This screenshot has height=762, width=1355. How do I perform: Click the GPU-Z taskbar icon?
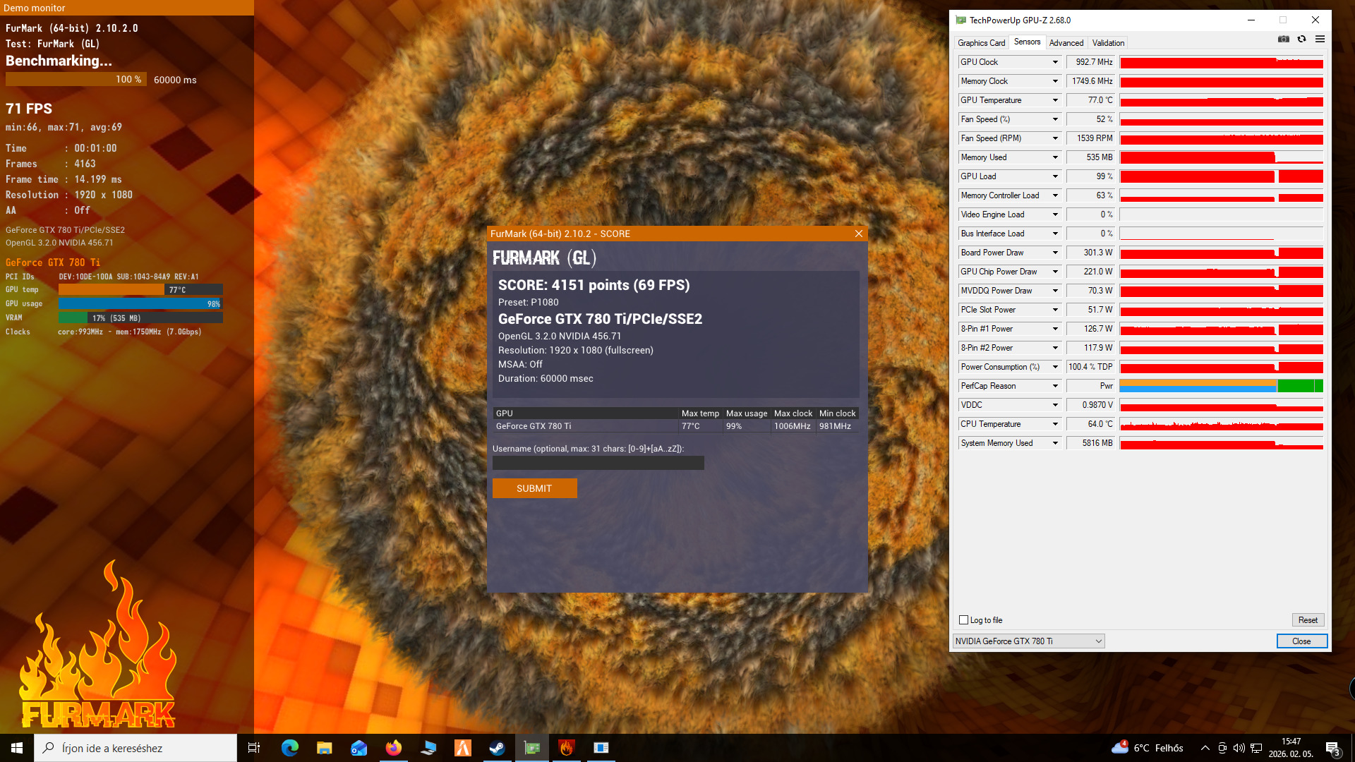(531, 748)
